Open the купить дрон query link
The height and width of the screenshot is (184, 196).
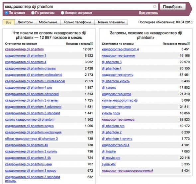coord(111,113)
